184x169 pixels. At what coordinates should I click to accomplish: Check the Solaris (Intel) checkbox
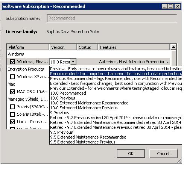[x=12, y=114]
